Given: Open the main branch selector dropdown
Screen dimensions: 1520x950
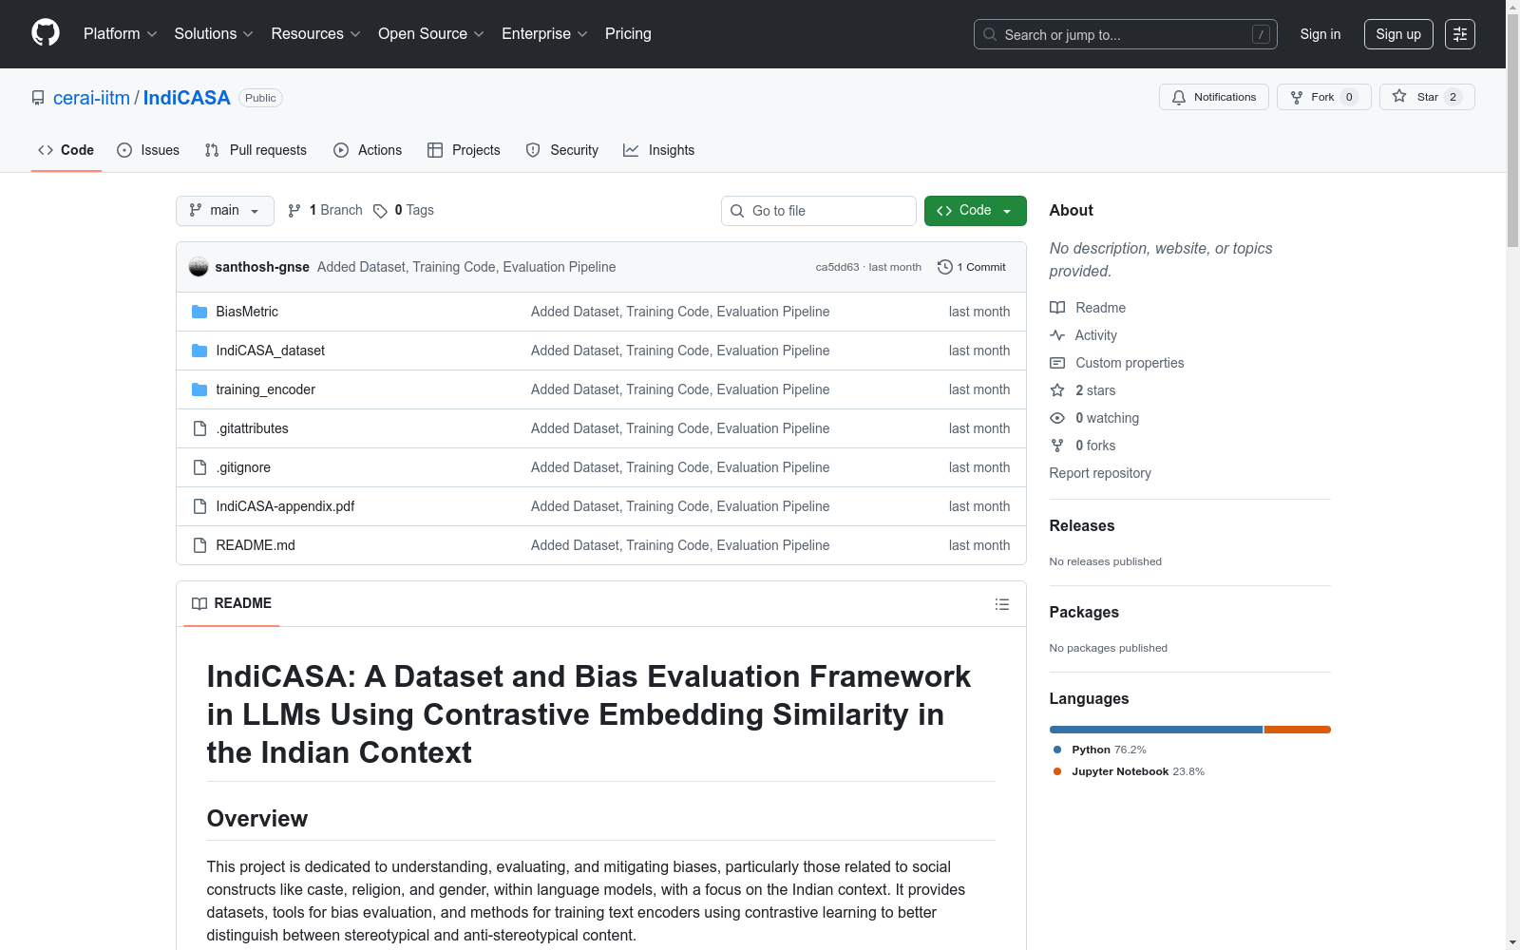Looking at the screenshot, I should coord(225,211).
